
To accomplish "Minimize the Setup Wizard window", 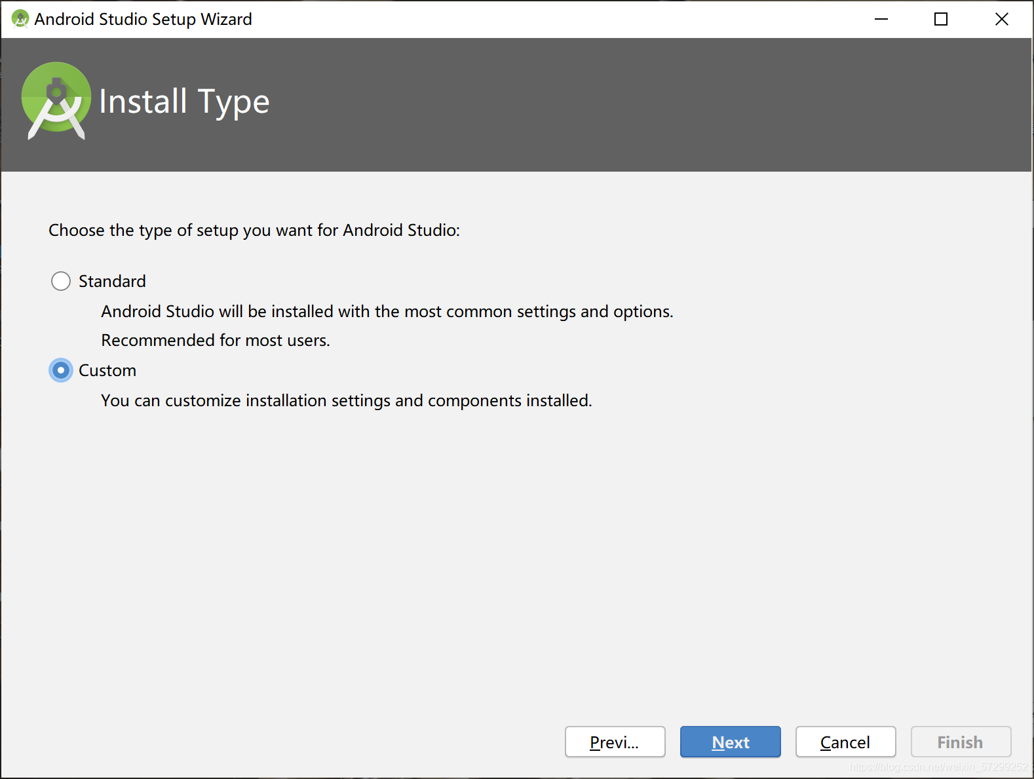I will pyautogui.click(x=881, y=19).
